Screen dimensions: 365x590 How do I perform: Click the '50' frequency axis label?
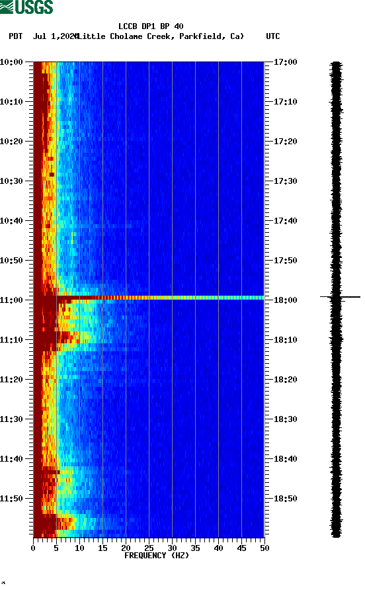point(264,548)
